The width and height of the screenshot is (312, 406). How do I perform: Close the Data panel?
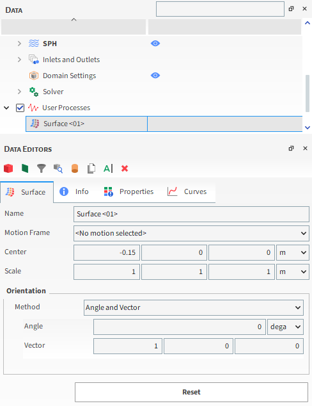(305, 9)
